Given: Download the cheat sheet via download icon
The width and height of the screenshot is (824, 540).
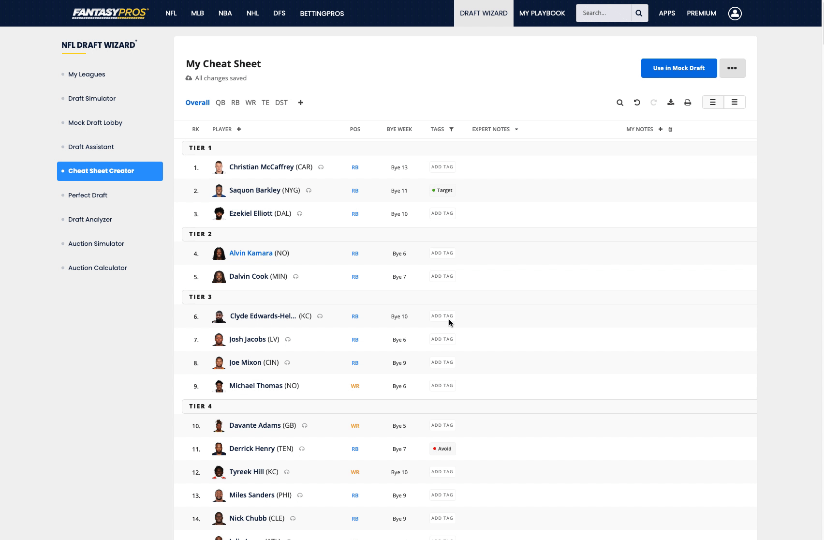Looking at the screenshot, I should click(671, 103).
